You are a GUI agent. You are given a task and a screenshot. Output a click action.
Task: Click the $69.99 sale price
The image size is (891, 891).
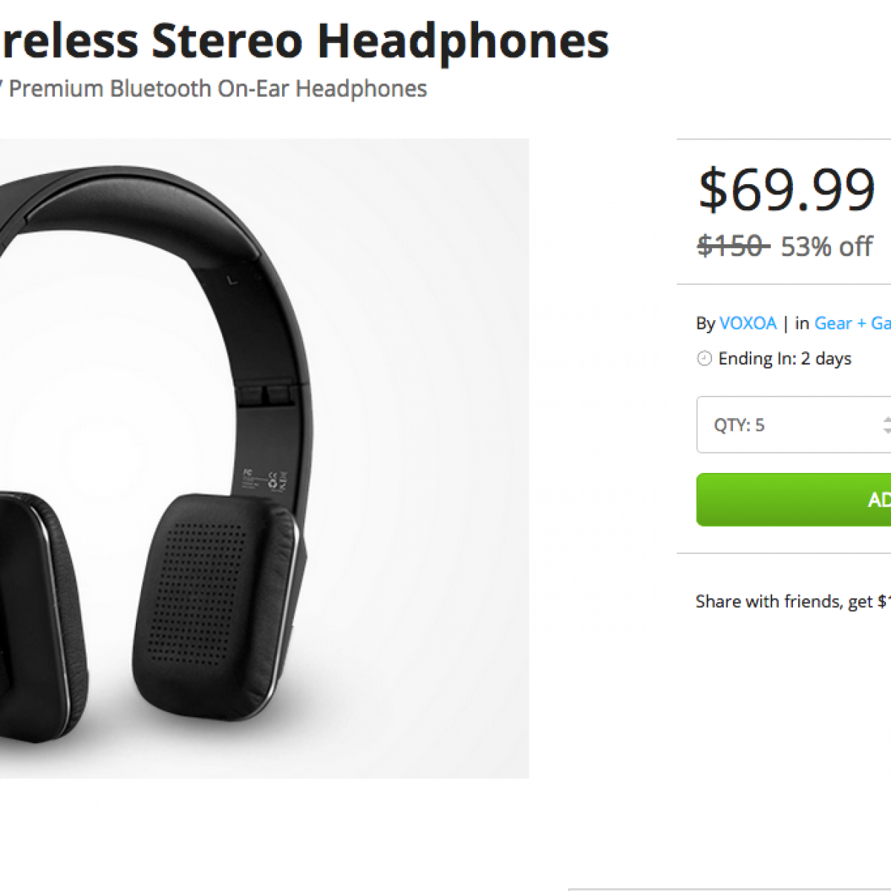pyautogui.click(x=787, y=190)
